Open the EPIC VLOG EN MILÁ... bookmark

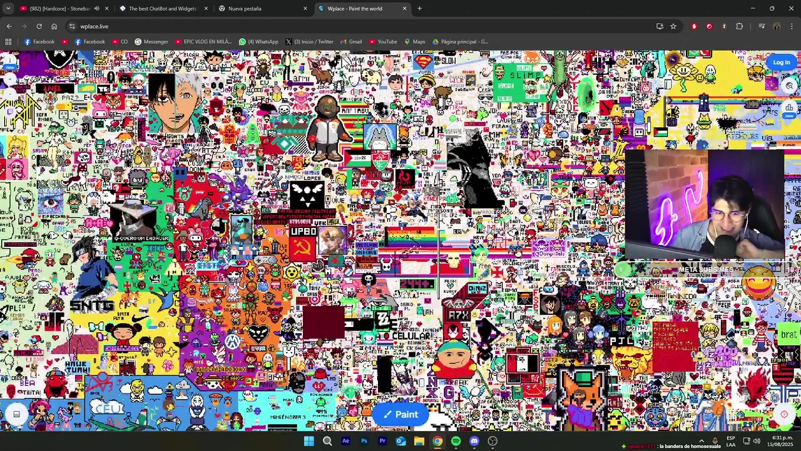pyautogui.click(x=203, y=42)
